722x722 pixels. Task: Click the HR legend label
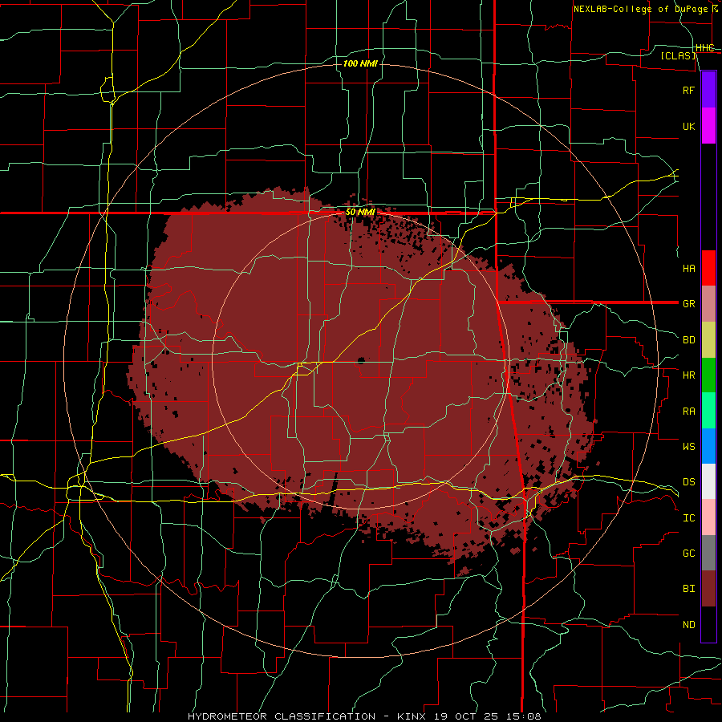688,375
